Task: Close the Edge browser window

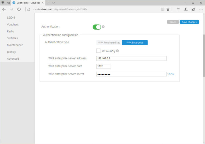Action: pyautogui.click(x=201, y=3)
